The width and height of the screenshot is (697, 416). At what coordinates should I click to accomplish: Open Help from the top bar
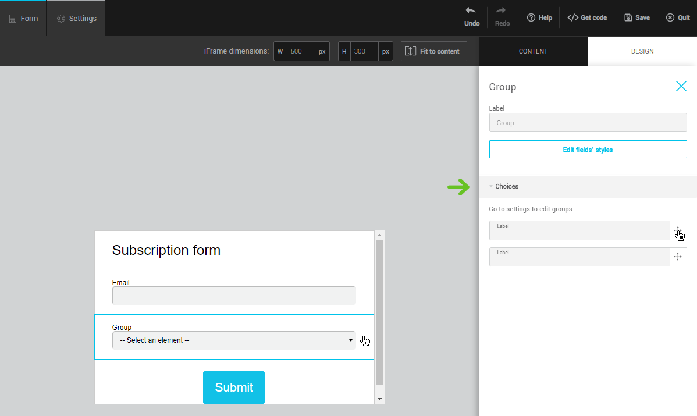tap(539, 18)
